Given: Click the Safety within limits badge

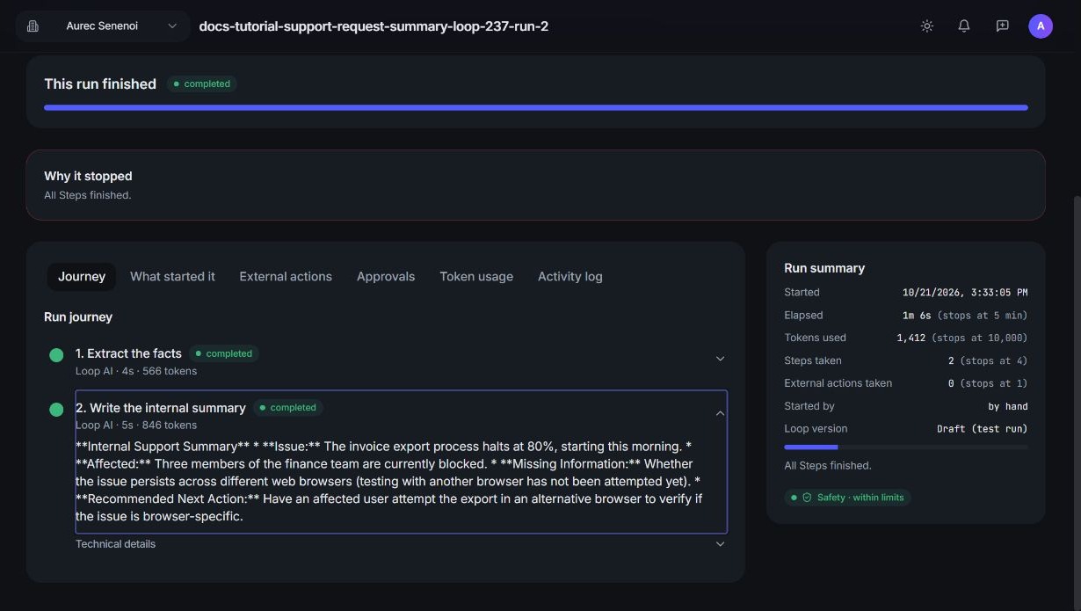Looking at the screenshot, I should click(848, 498).
